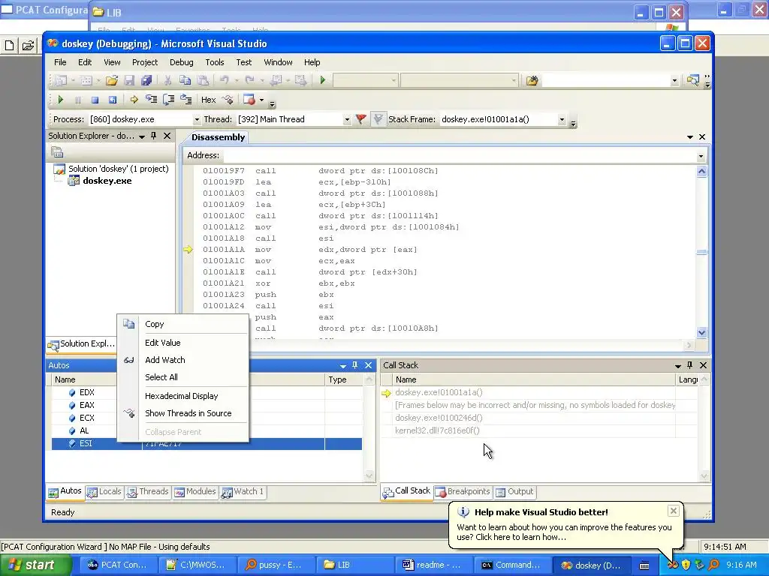Viewport: 769px width, 576px height.
Task: Open the Solution Explorer window position dropdown arrow
Action: pyautogui.click(x=142, y=136)
